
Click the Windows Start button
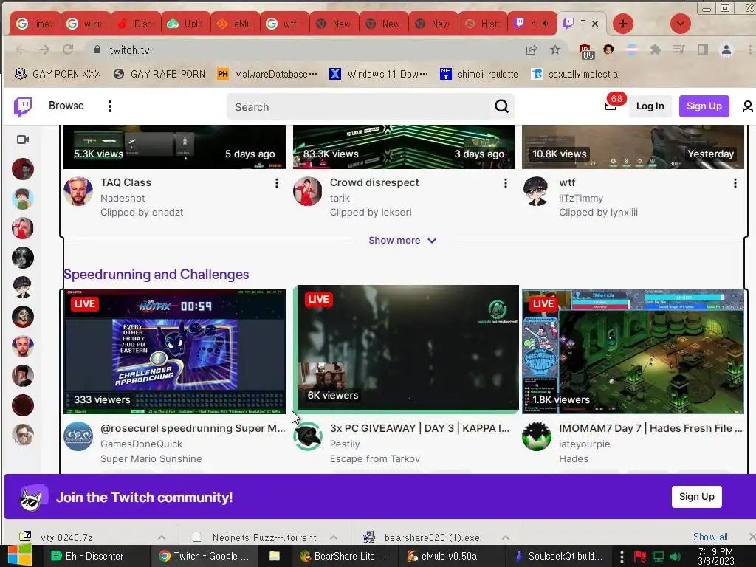point(20,556)
